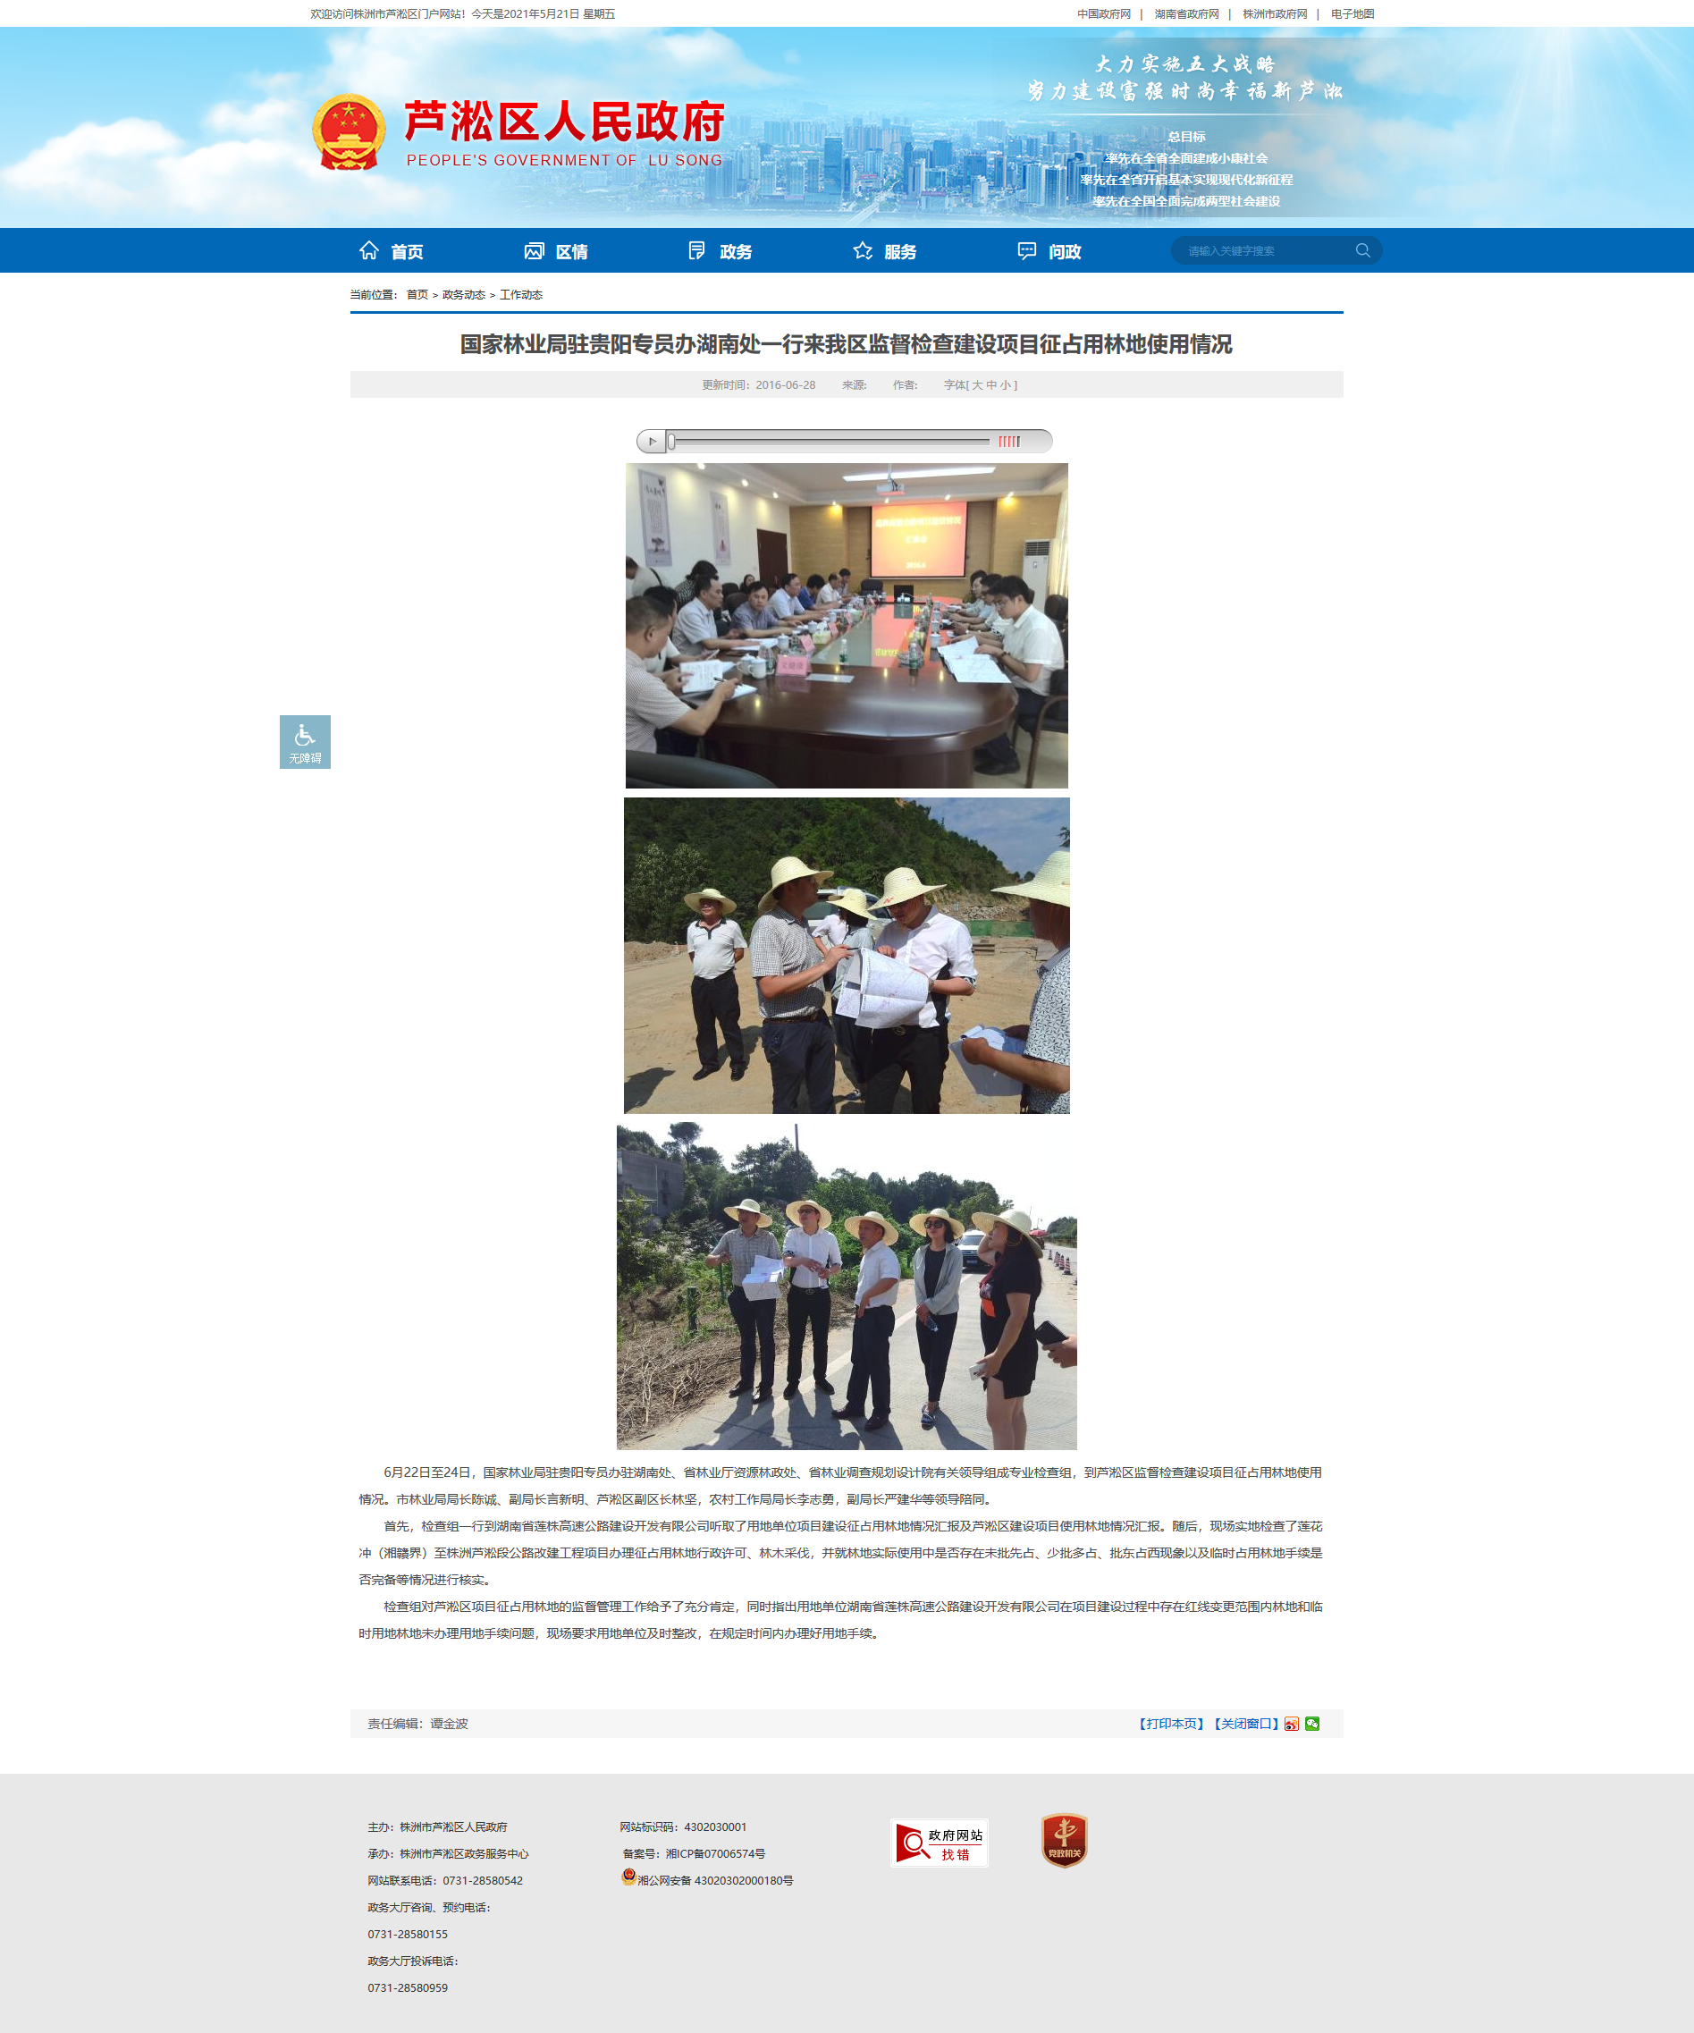Open the 政务 navigation menu

point(720,252)
